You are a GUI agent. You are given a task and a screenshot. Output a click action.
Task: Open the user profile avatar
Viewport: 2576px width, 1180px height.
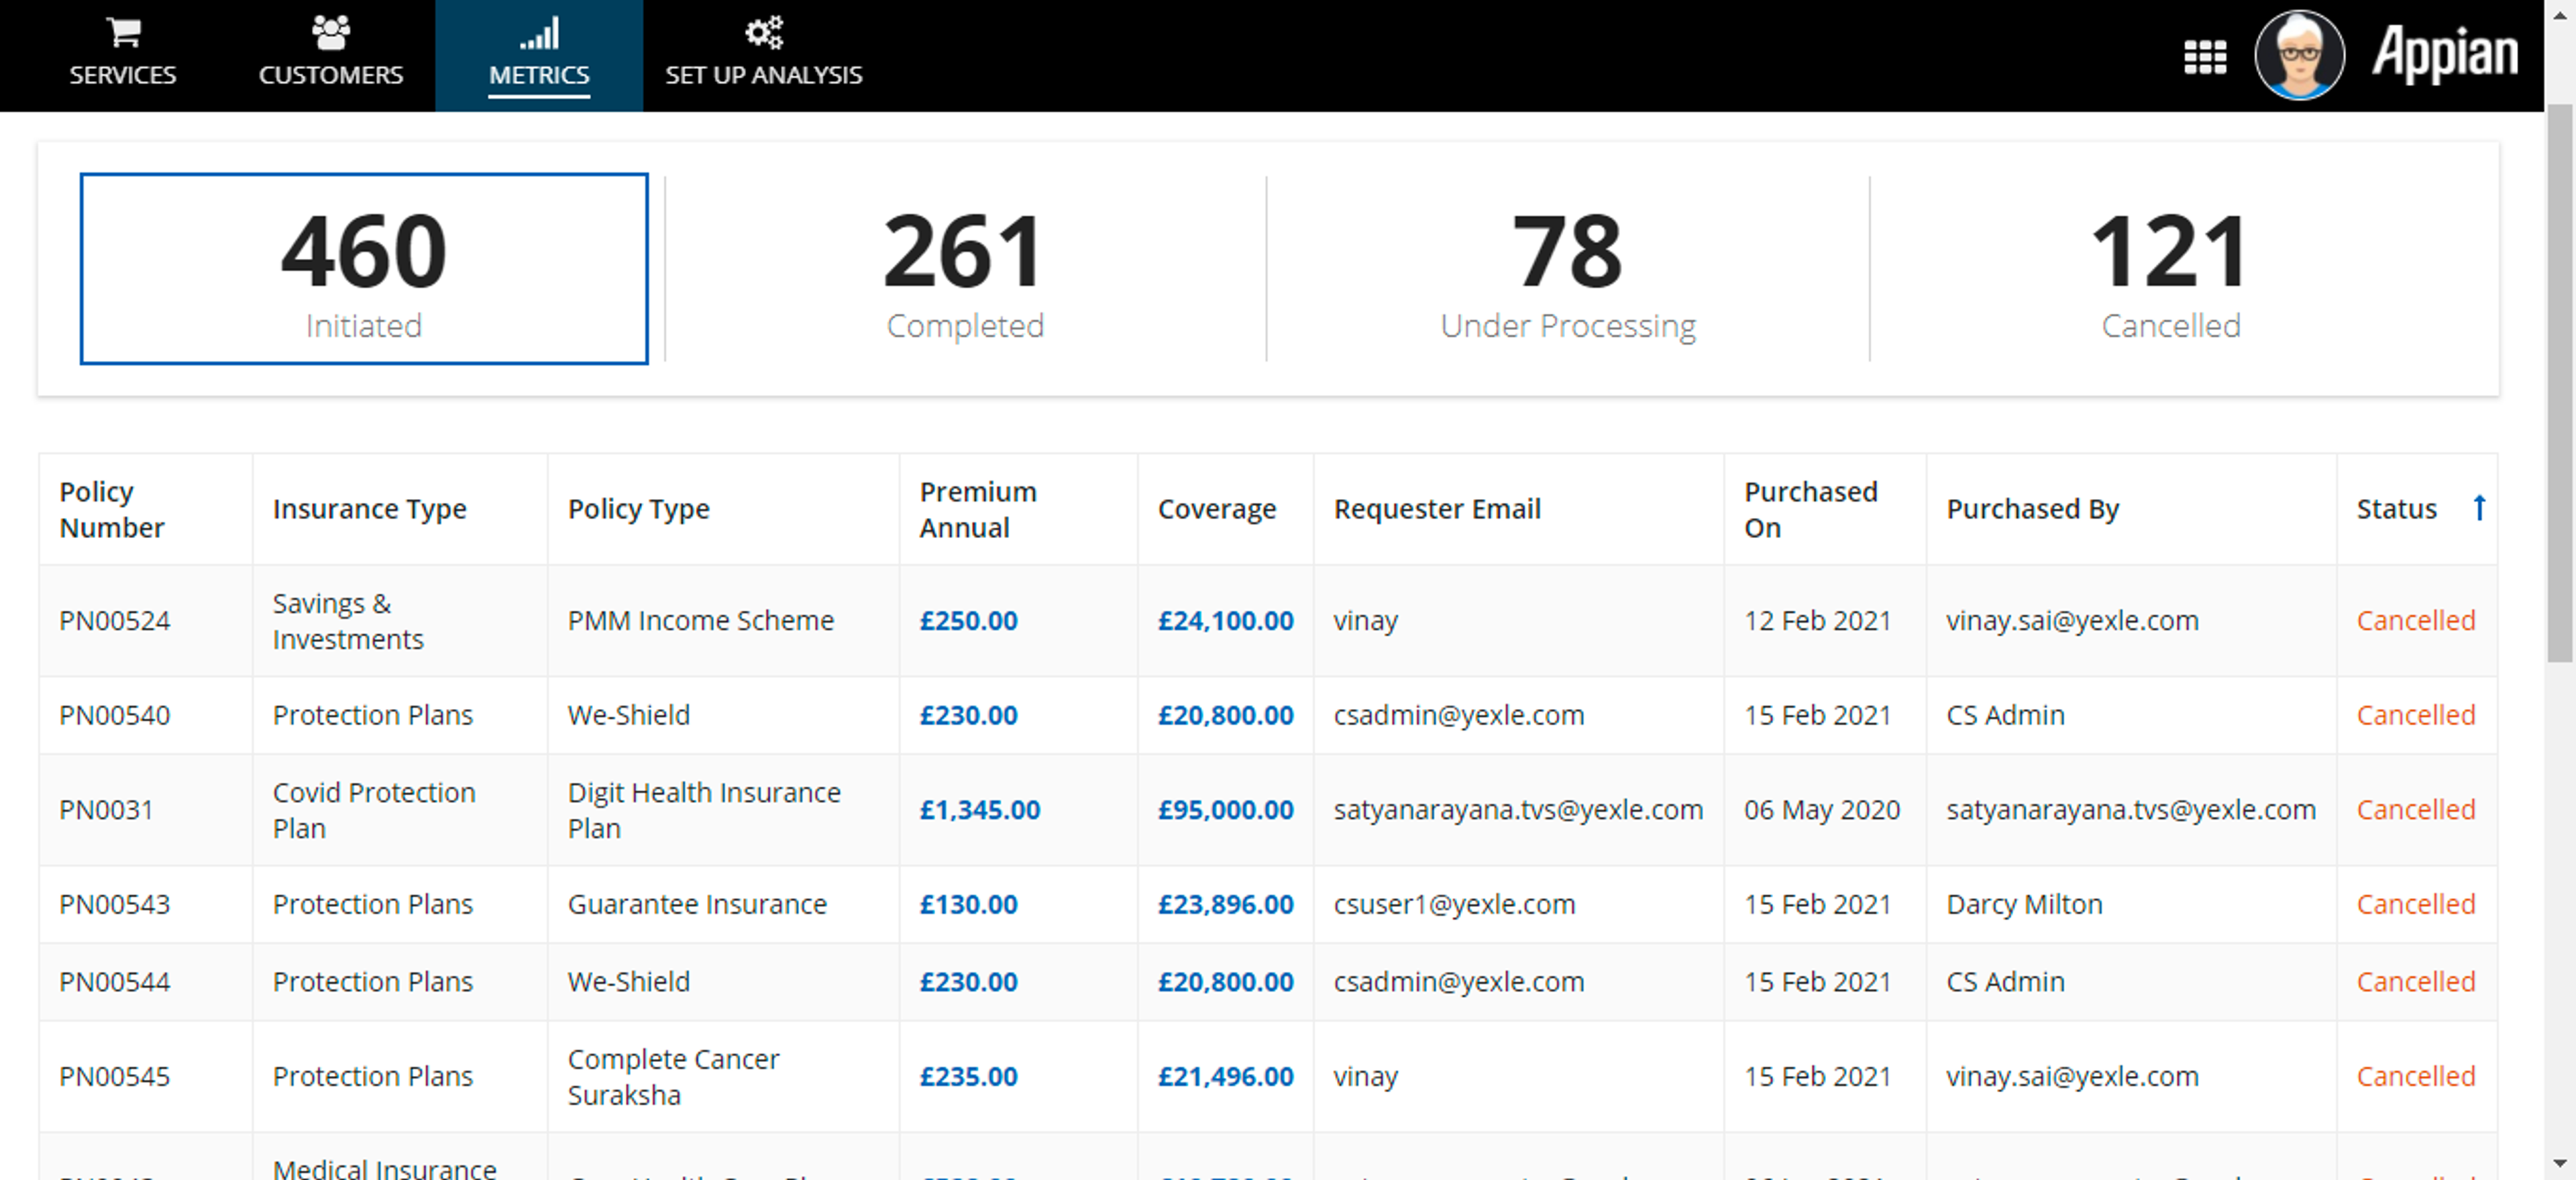click(x=2300, y=55)
